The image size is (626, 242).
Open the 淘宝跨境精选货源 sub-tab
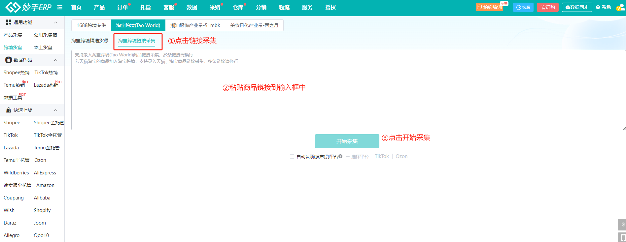pos(90,41)
